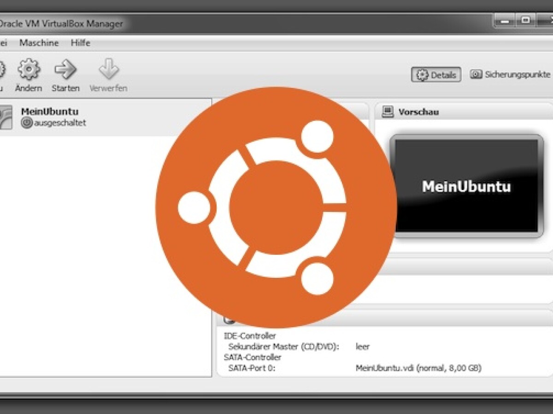This screenshot has width=553, height=414.
Task: Click the Neu toolbar icon at left edge
Action: [2, 70]
